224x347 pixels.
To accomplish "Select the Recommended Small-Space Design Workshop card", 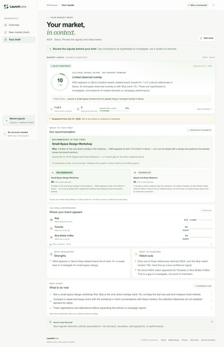I will coord(90,182).
